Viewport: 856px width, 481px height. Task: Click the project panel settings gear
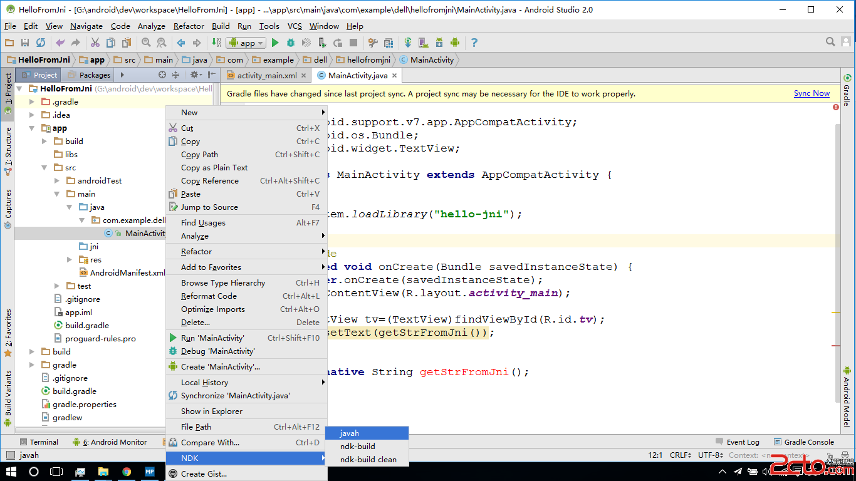click(195, 75)
